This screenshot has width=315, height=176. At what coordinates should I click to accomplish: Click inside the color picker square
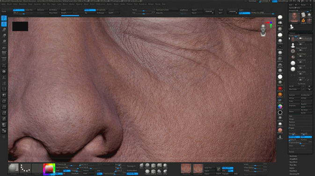coord(49,169)
